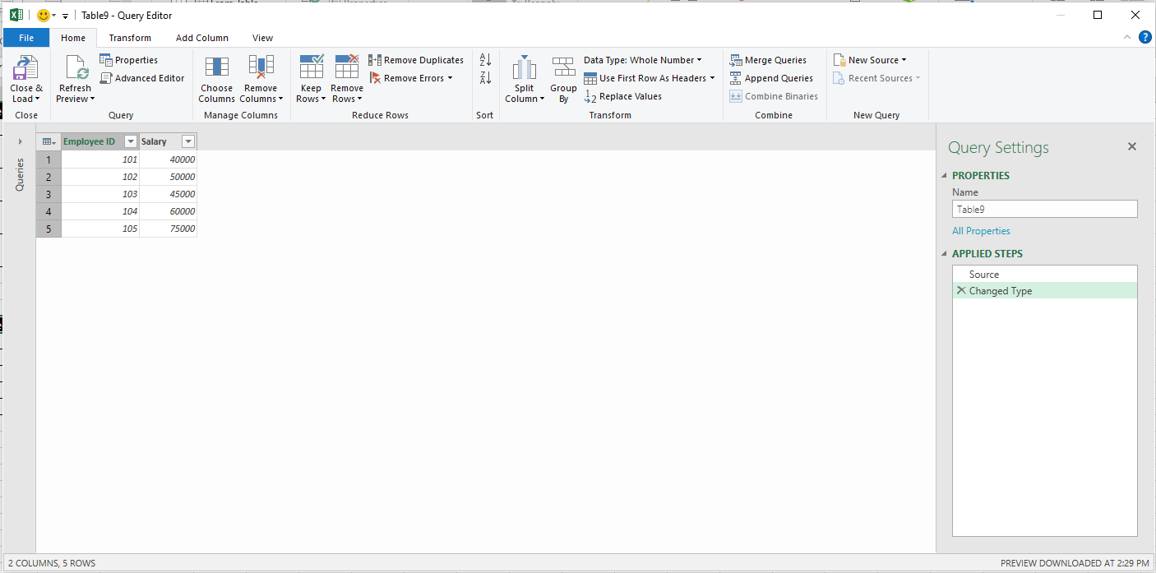Send feedback via the smiley icon

click(44, 16)
